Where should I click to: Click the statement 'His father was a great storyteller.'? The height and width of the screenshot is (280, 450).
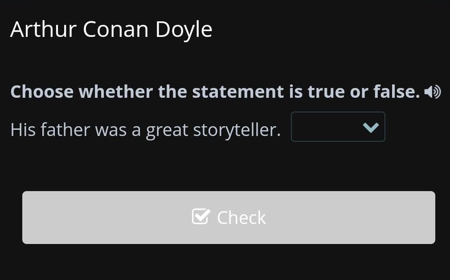click(x=145, y=130)
